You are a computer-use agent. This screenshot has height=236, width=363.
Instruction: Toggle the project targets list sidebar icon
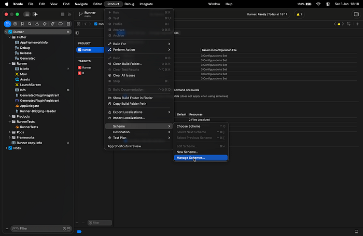pyautogui.click(x=77, y=33)
